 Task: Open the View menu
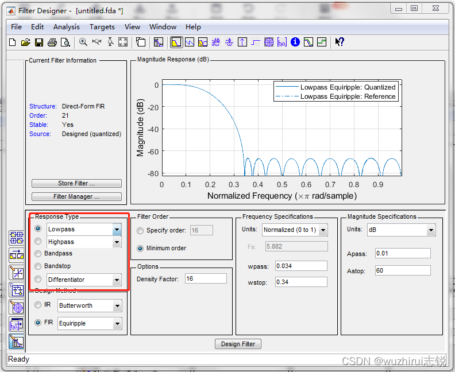click(132, 27)
